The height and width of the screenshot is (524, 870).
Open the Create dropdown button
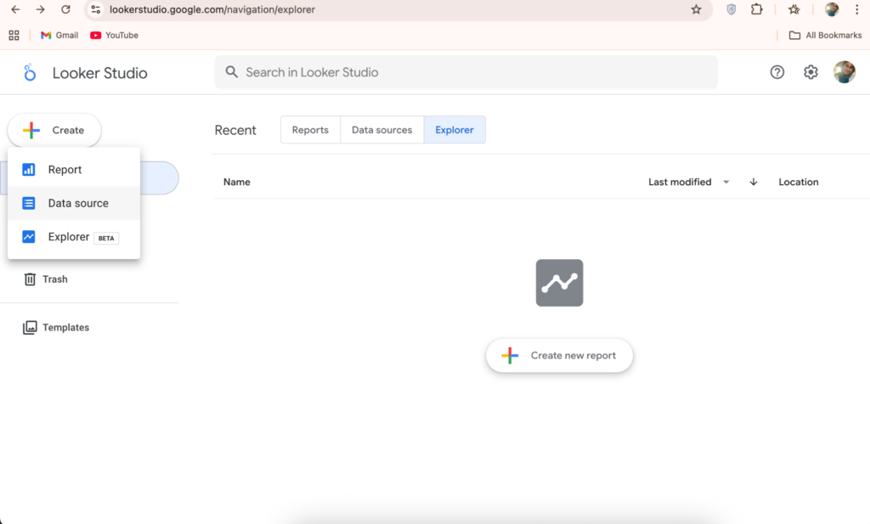[x=54, y=130]
